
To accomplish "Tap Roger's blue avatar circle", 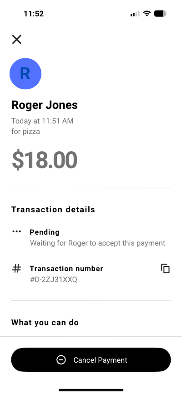I will pyautogui.click(x=25, y=73).
